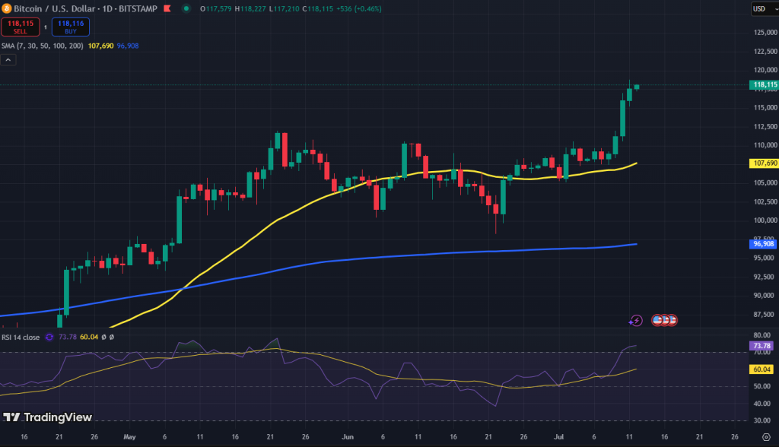
Task: Click the yellow 60.04 value in RSI legend
Action: point(89,337)
